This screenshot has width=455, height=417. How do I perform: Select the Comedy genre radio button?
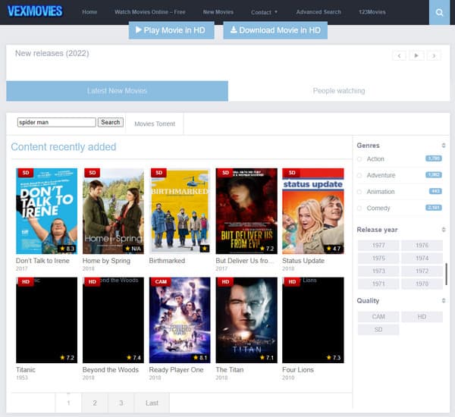[x=359, y=208]
